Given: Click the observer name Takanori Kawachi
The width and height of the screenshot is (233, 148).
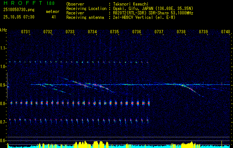Looking at the screenshot, I should point(131,4).
